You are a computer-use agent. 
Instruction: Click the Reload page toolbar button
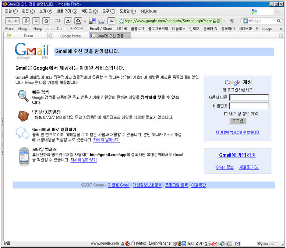[x=26, y=21]
